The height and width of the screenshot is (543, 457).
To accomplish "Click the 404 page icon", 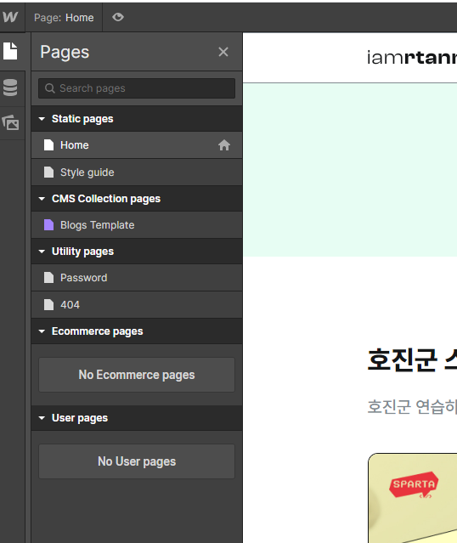I will point(48,305).
